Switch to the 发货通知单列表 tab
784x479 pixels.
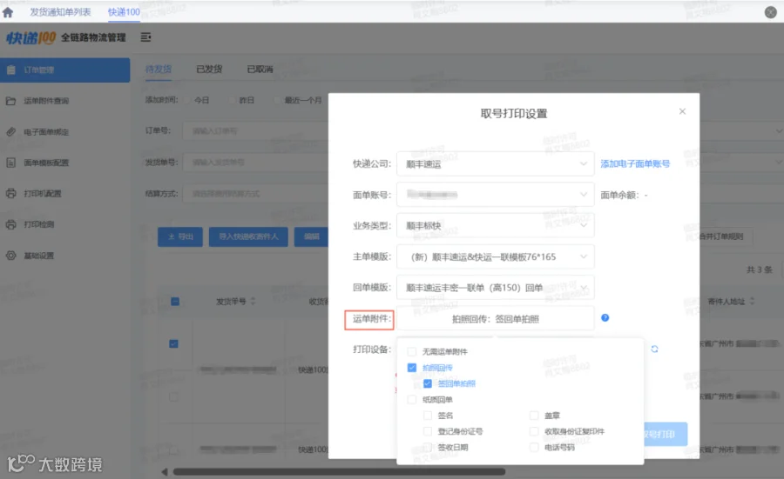point(60,12)
